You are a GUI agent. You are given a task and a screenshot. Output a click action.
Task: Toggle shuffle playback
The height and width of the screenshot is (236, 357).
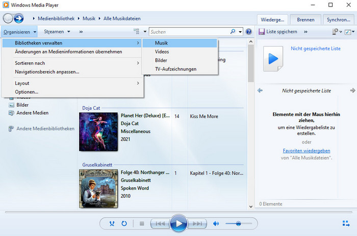tap(112, 223)
